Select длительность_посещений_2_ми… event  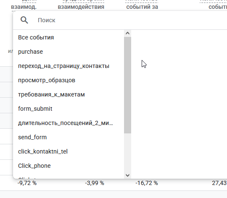click(66, 123)
